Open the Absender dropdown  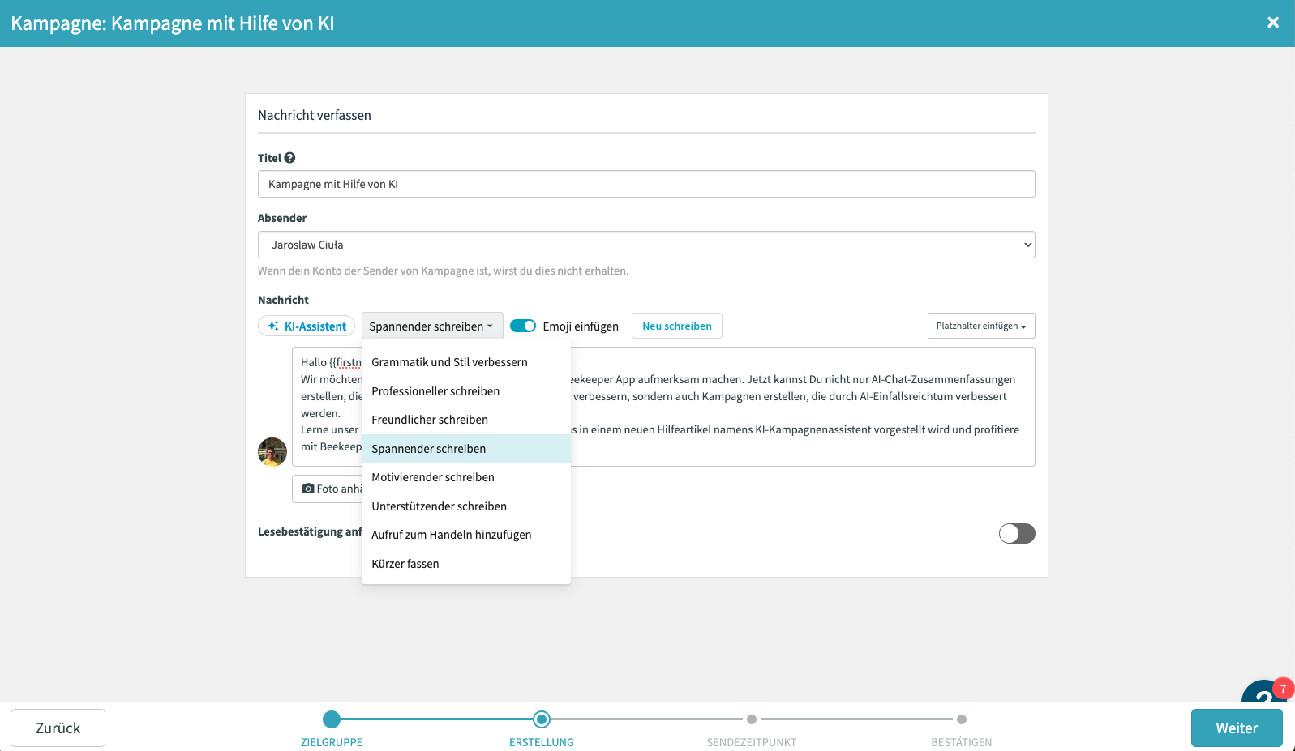[645, 245]
